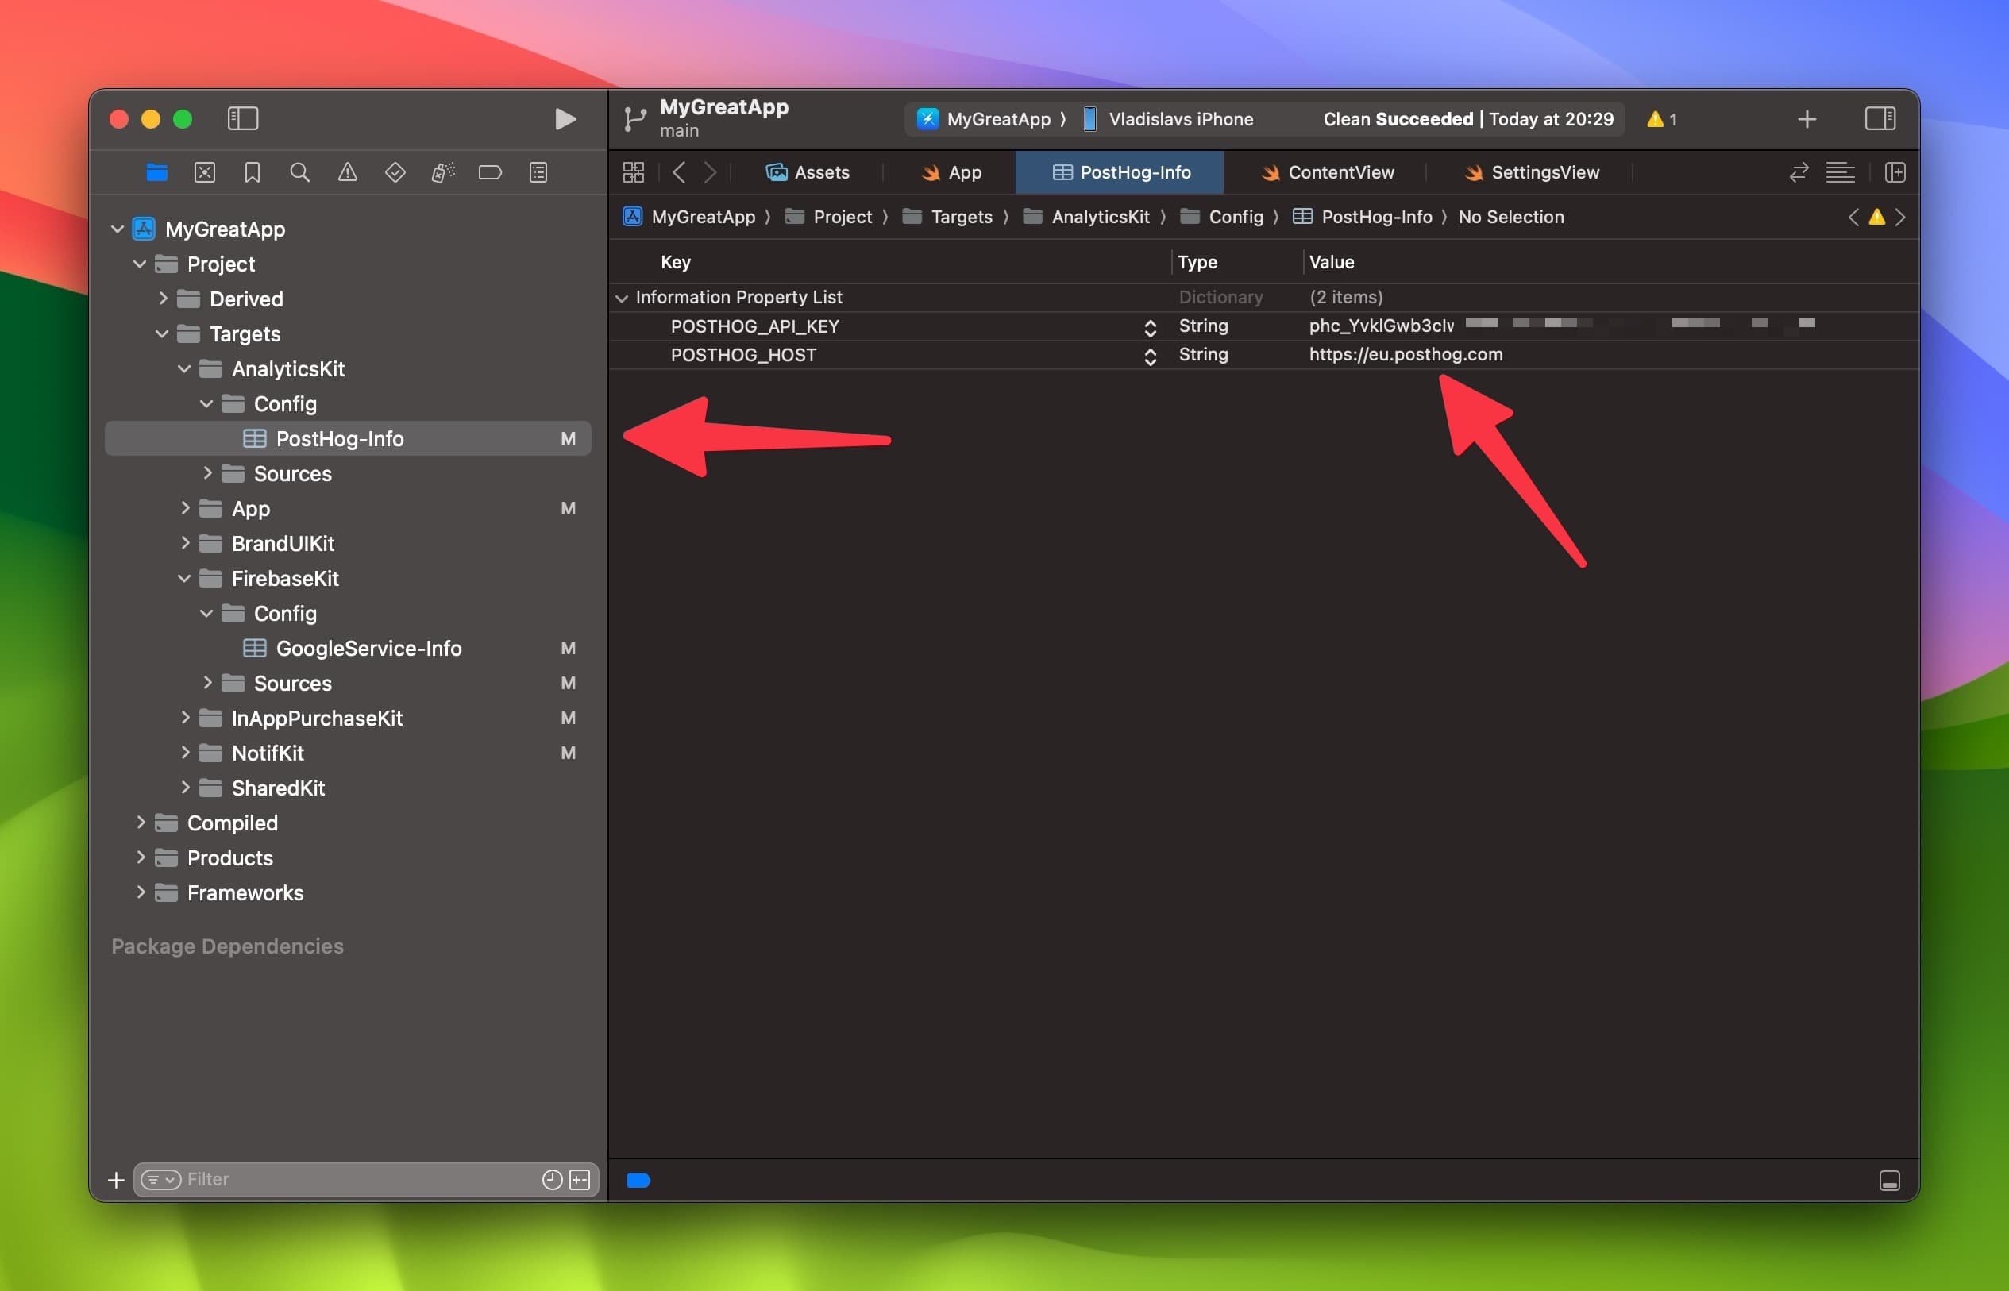
Task: Click Targets in the jump bar
Action: pos(947,217)
